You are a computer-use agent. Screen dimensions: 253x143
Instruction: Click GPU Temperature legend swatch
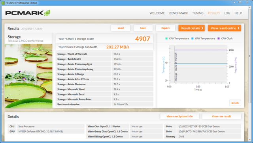tap(193, 38)
